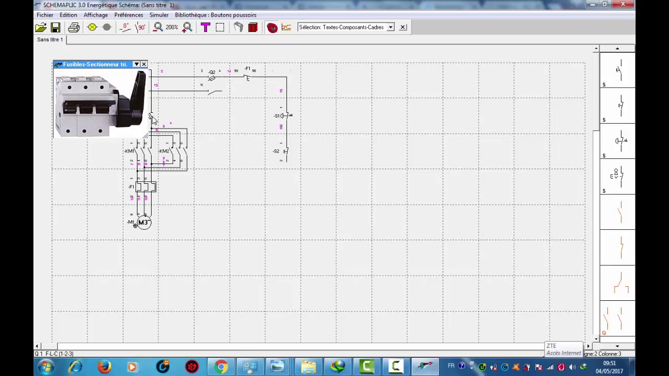Click the FR language indicator in tray
The height and width of the screenshot is (376, 669).
[x=451, y=367]
